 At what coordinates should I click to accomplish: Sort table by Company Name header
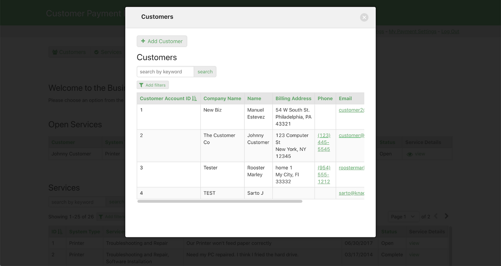tap(222, 98)
